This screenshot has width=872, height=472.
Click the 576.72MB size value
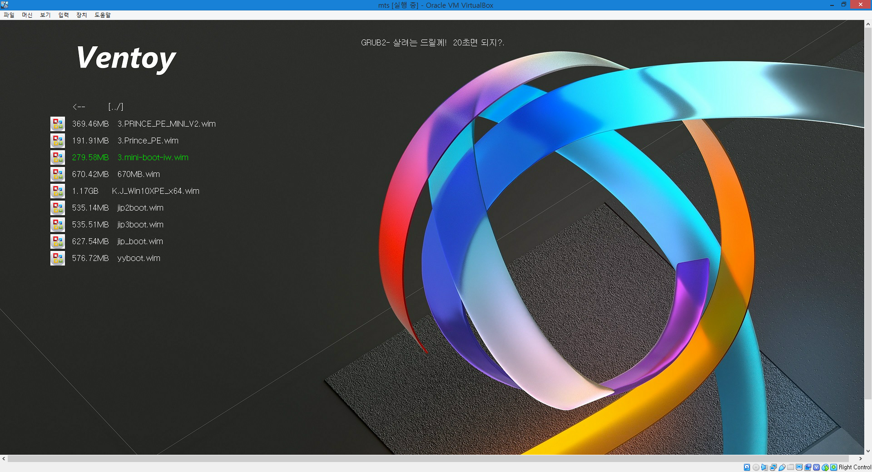(x=90, y=258)
